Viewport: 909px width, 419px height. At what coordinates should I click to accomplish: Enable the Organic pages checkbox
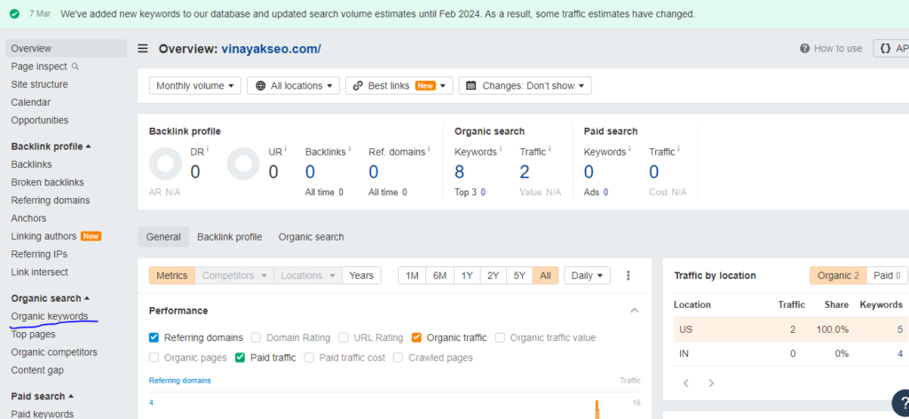(154, 358)
